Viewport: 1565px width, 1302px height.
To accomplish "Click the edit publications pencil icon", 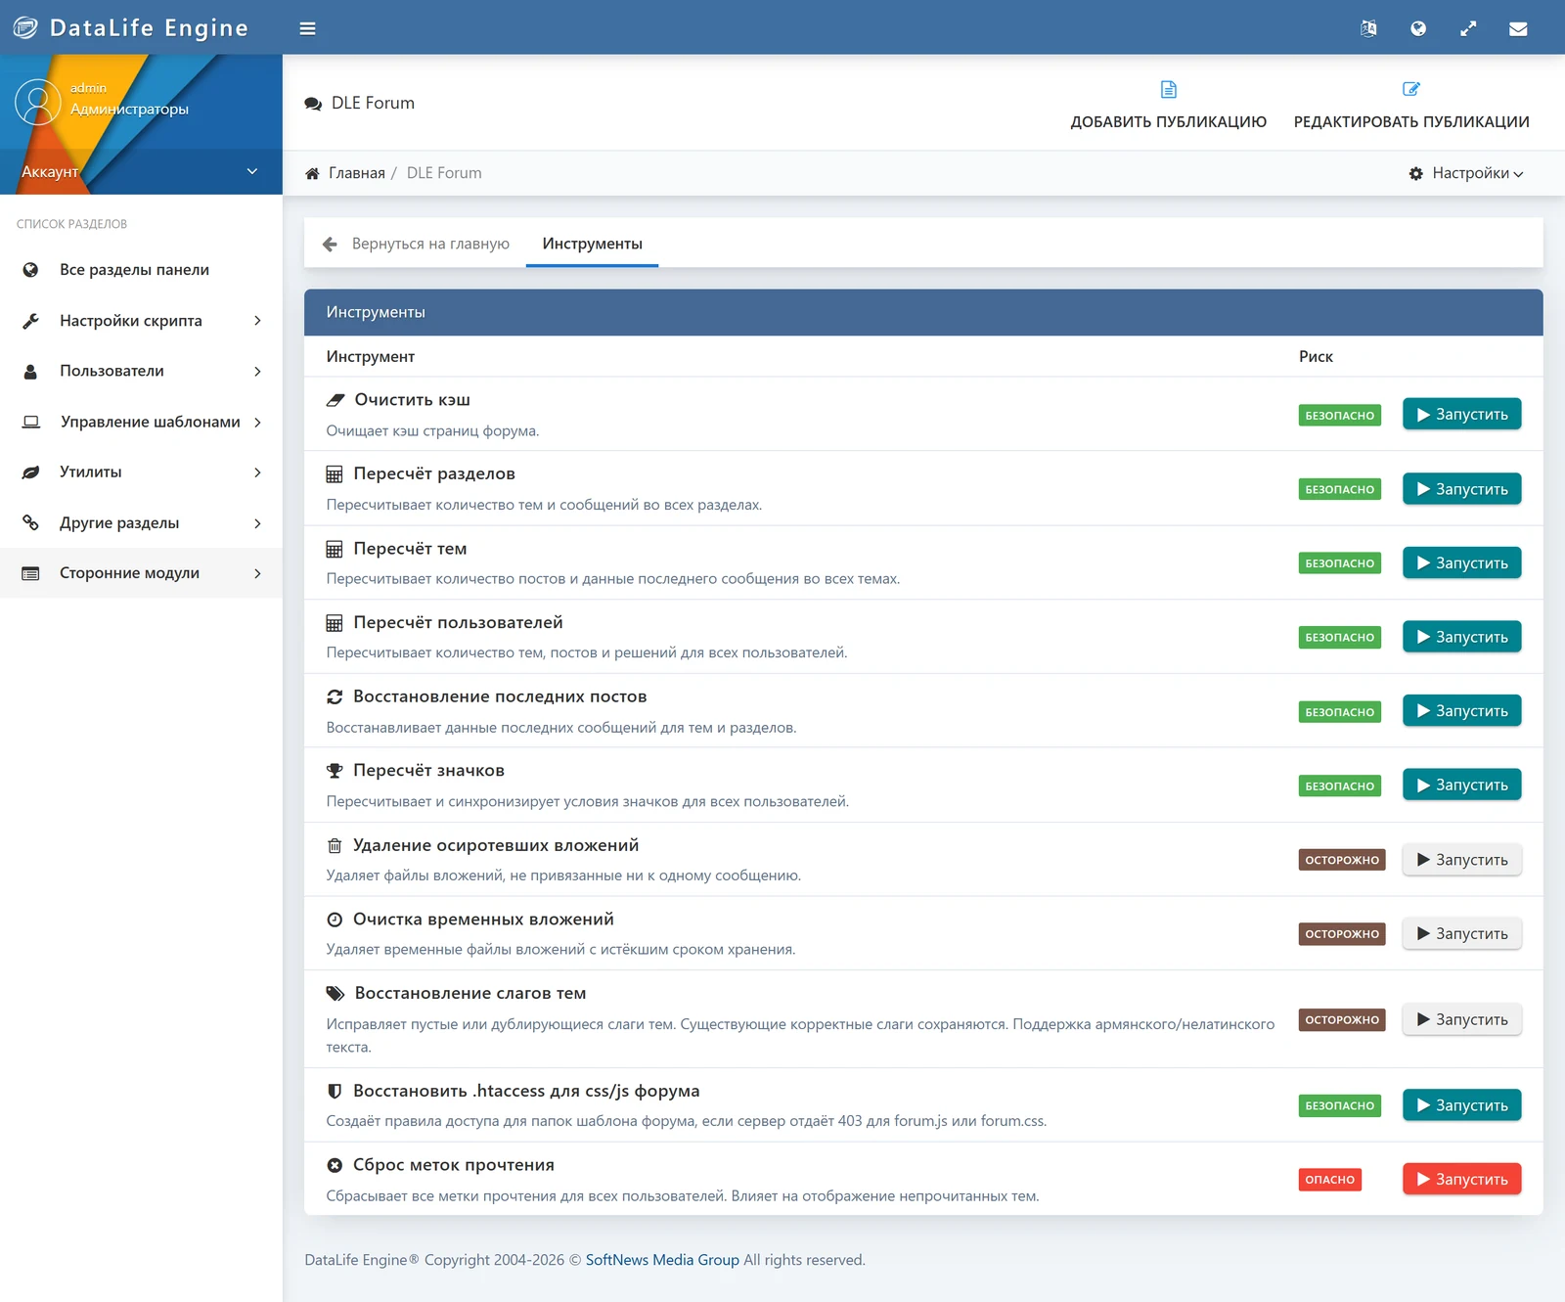I will [1411, 89].
